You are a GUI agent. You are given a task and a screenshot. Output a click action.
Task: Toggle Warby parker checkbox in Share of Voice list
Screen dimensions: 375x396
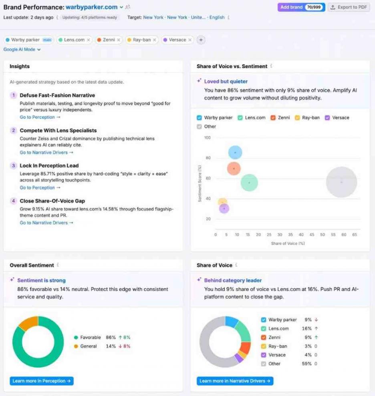(x=264, y=320)
